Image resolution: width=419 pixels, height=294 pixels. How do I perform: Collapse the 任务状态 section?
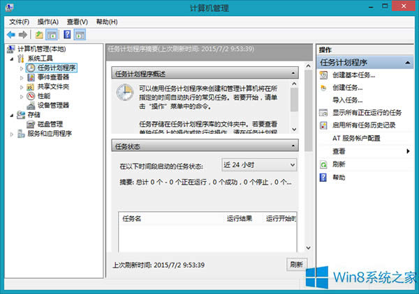293,146
